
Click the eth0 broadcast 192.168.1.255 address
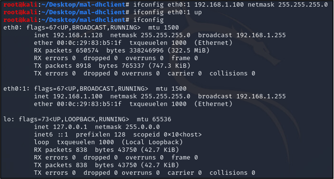(x=242, y=35)
